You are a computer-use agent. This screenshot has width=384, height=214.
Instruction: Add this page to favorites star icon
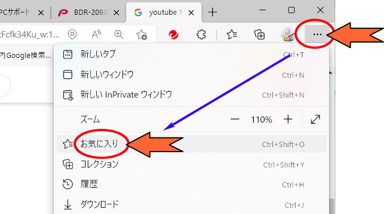tap(142, 35)
